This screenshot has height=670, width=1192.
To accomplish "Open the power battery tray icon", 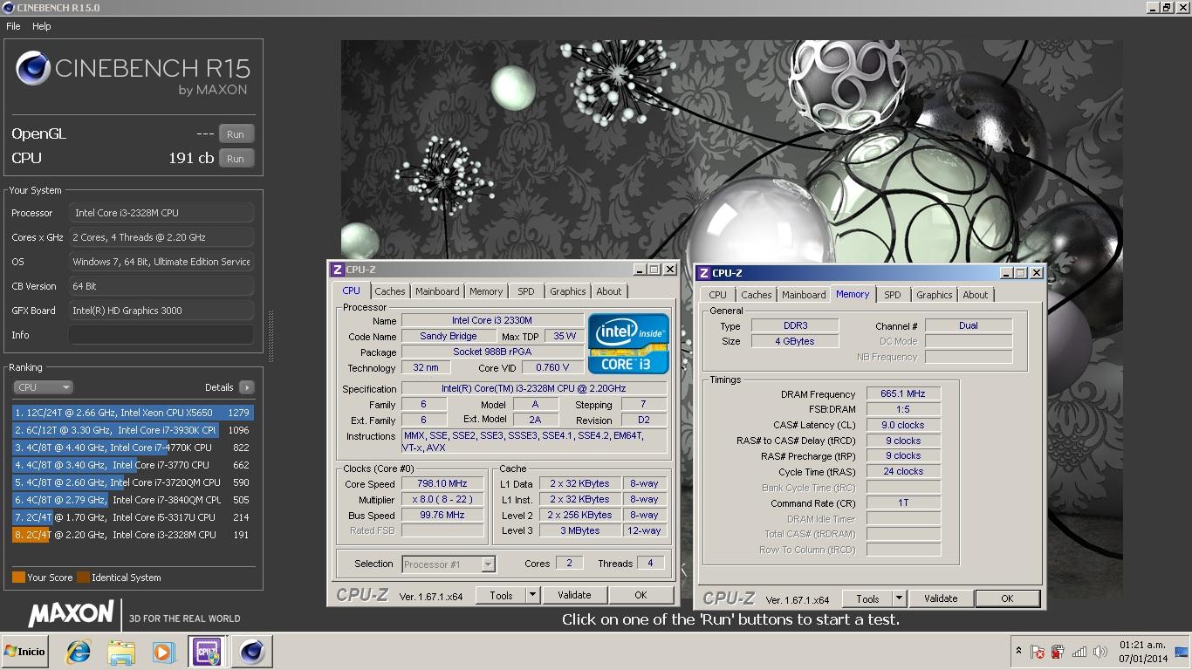I will coord(1058,652).
